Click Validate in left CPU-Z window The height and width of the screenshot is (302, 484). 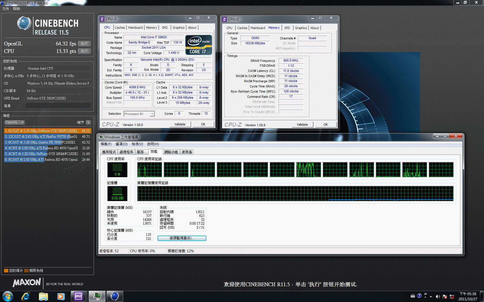(180, 124)
